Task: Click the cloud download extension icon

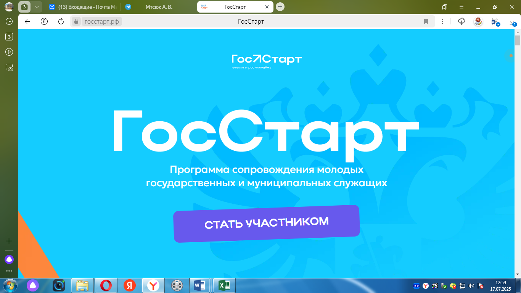Action: click(x=462, y=21)
